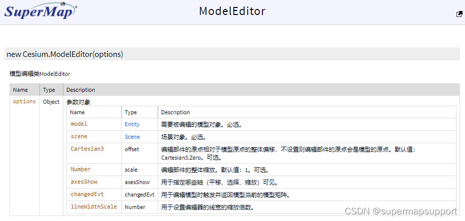Click the orange axesShow parameter name

point(84,182)
